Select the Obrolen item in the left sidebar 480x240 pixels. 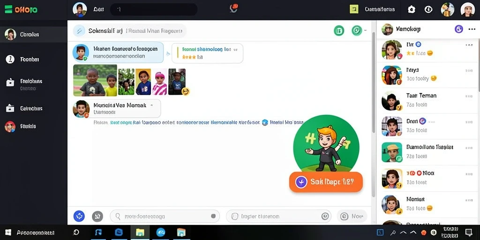34,35
